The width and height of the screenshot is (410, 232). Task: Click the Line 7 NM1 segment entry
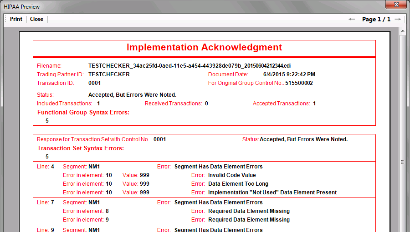pos(94,202)
